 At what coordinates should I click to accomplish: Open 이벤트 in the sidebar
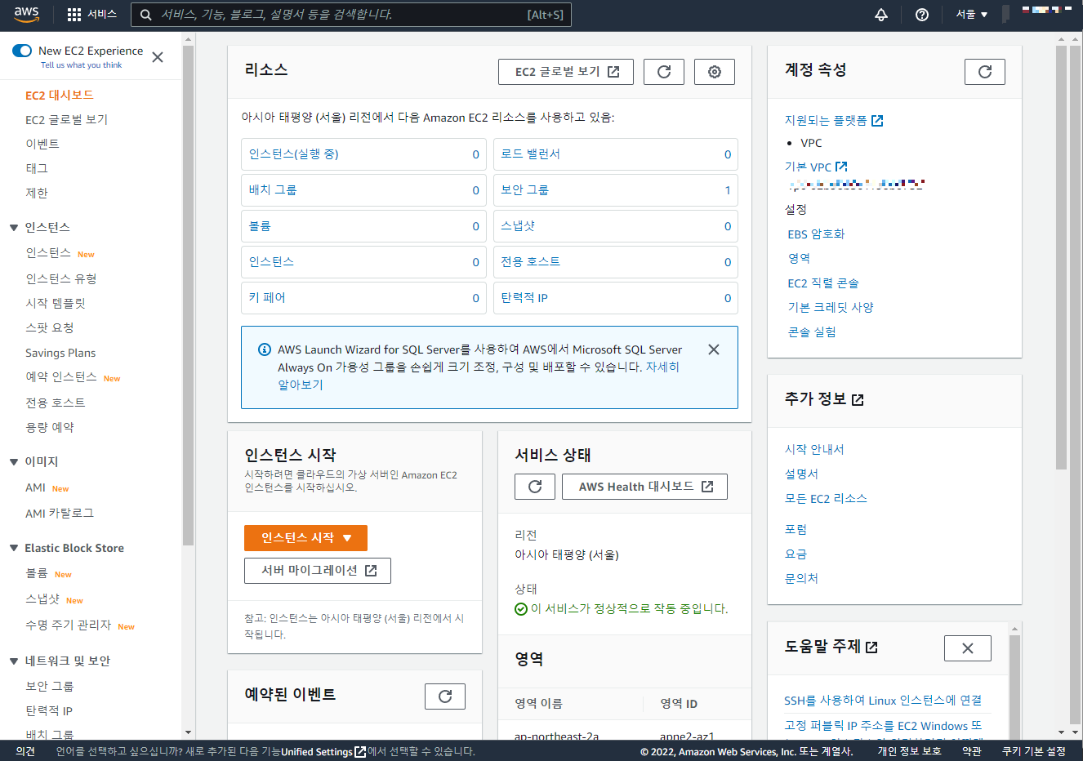click(x=42, y=145)
